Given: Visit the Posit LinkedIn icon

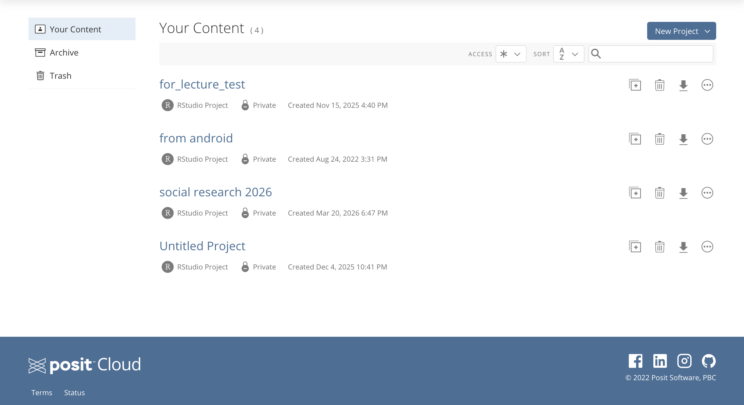Looking at the screenshot, I should pos(660,361).
